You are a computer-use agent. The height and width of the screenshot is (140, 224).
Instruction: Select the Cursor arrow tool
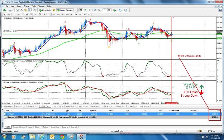coord(4,14)
